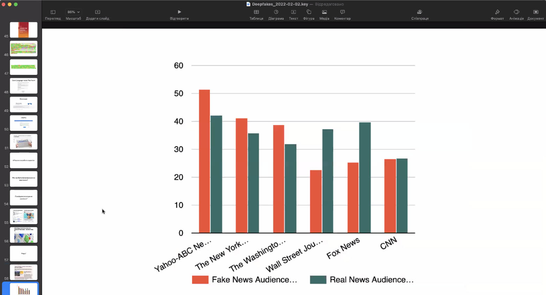Click the Keynote document icon in title bar
Viewport: 546px width, 295px height.
248,4
